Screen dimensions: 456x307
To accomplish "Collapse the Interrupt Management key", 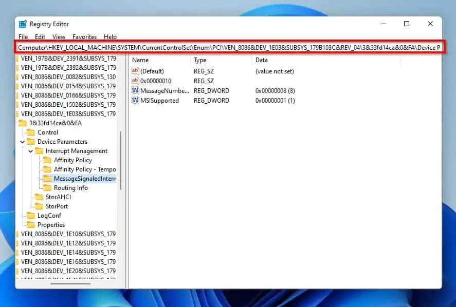I will [x=30, y=151].
